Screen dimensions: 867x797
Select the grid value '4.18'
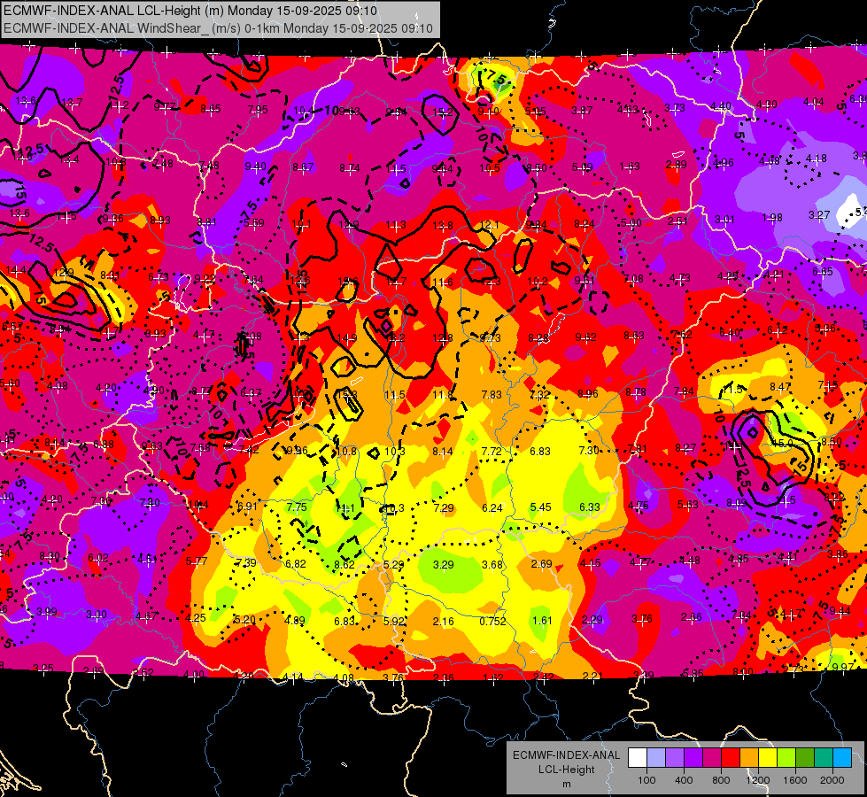click(817, 159)
